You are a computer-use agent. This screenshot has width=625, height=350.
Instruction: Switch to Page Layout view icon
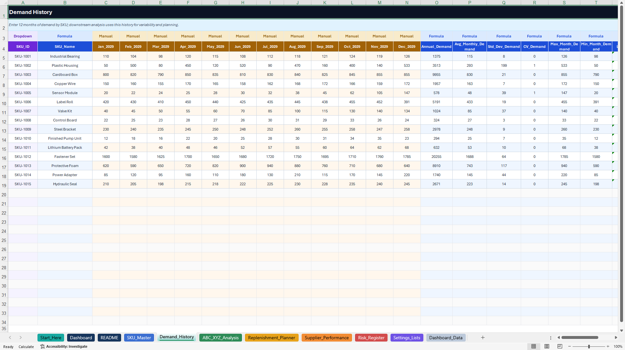547,346
